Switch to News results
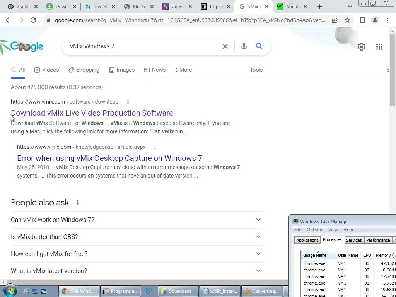Image resolution: width=396 pixels, height=297 pixels. (155, 70)
